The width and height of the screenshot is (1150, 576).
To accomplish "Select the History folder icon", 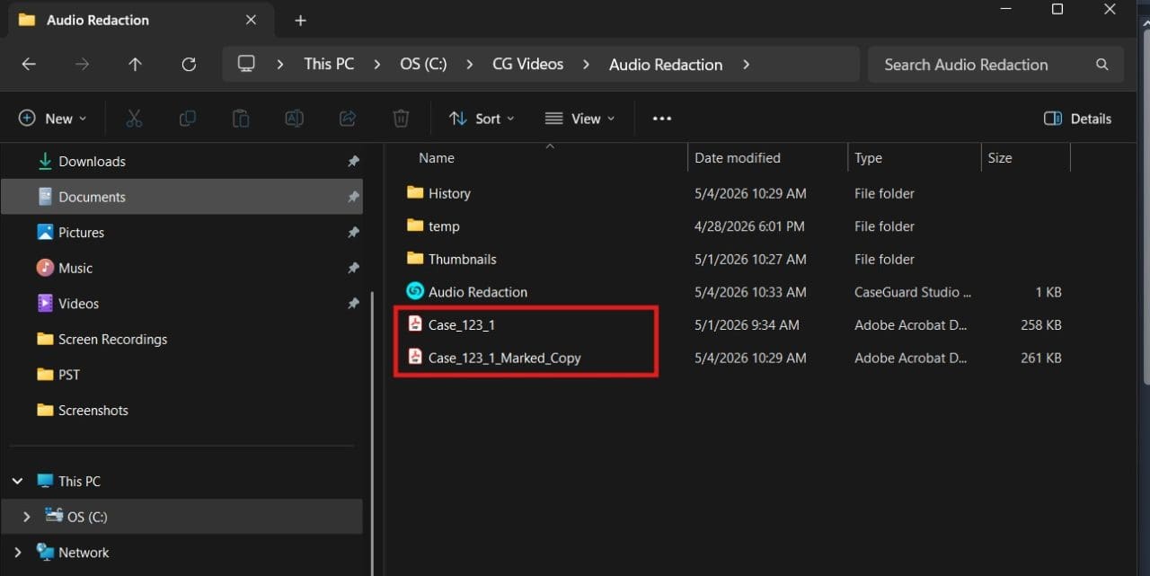I will 415,192.
